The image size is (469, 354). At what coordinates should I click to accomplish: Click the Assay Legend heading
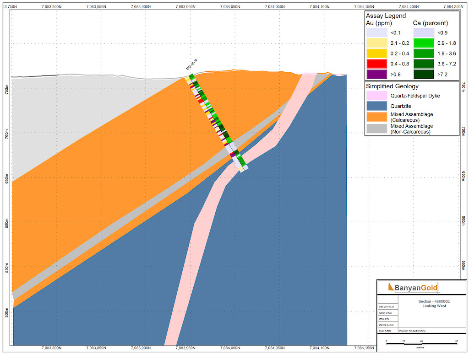[x=386, y=16]
